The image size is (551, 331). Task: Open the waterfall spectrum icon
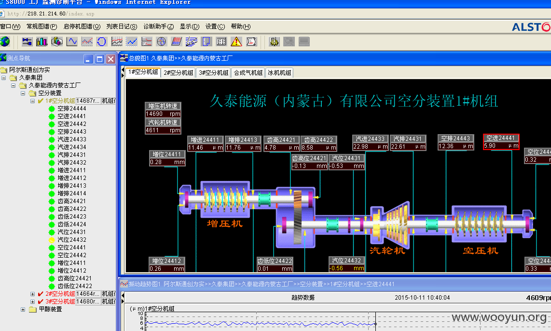click(x=177, y=42)
